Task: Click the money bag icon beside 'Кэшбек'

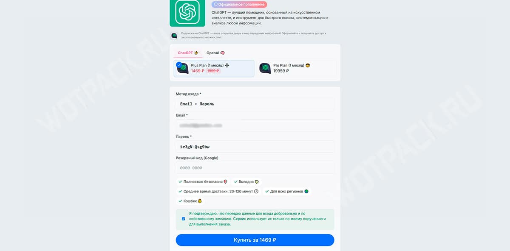Action: click(200, 201)
